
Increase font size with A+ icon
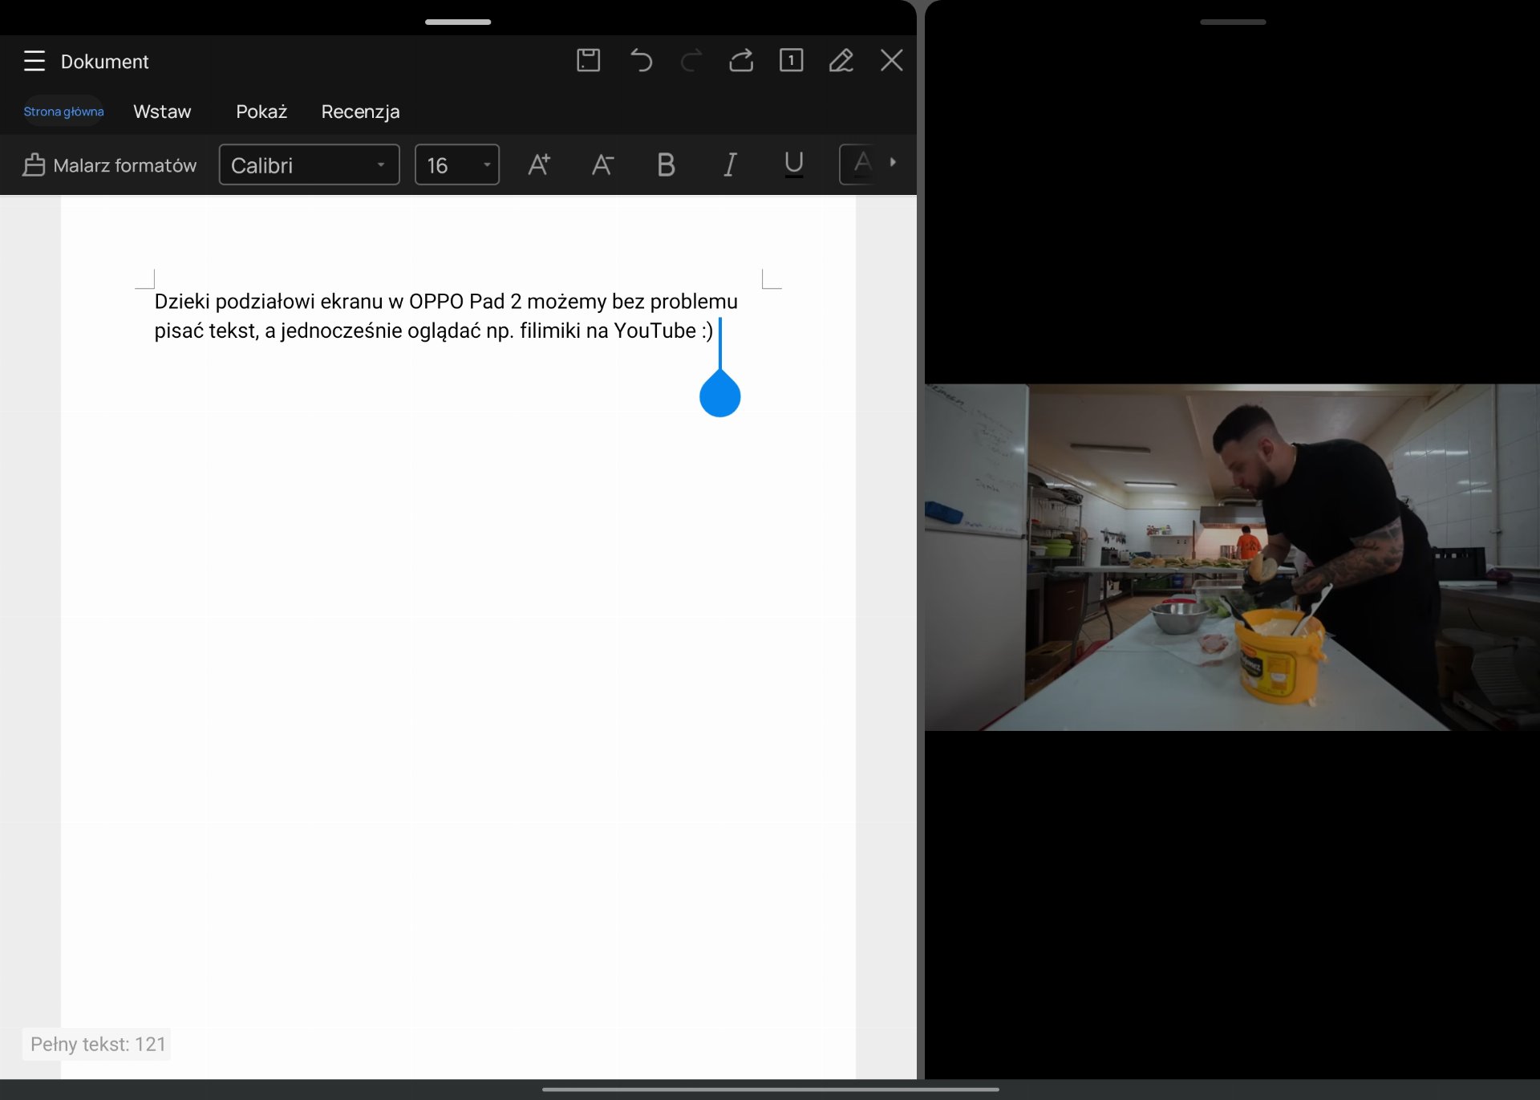tap(539, 165)
